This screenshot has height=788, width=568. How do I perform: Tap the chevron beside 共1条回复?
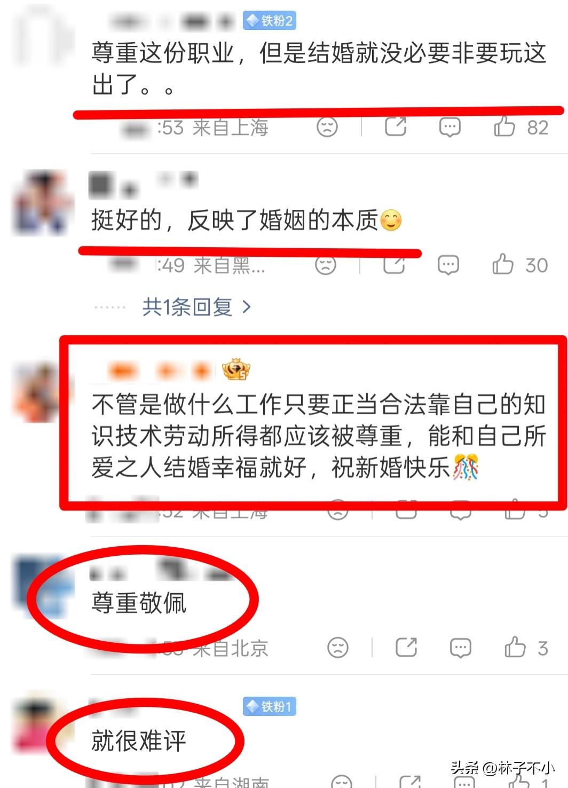click(246, 307)
